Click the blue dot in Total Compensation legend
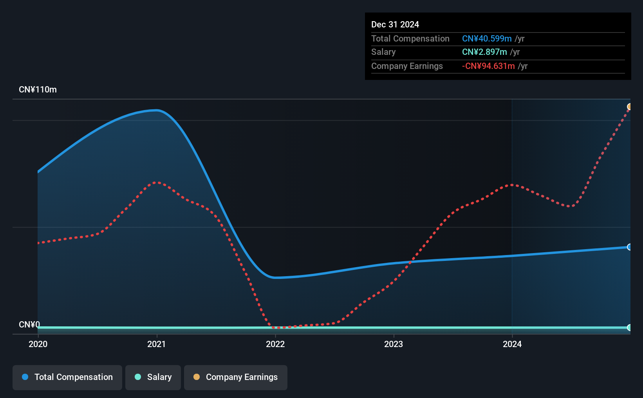 [x=25, y=377]
